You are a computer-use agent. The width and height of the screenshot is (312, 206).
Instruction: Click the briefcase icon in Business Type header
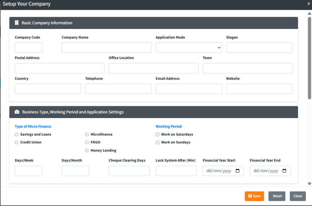pos(17,112)
